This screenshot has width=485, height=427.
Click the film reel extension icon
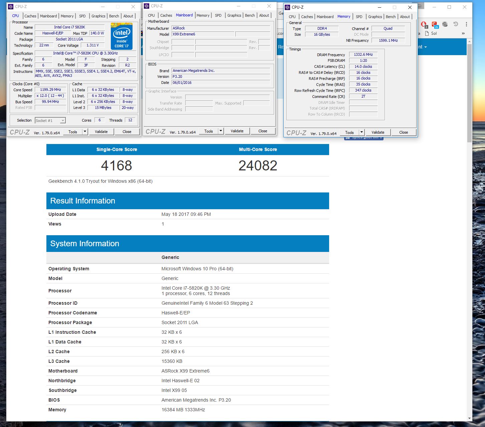pos(445,24)
